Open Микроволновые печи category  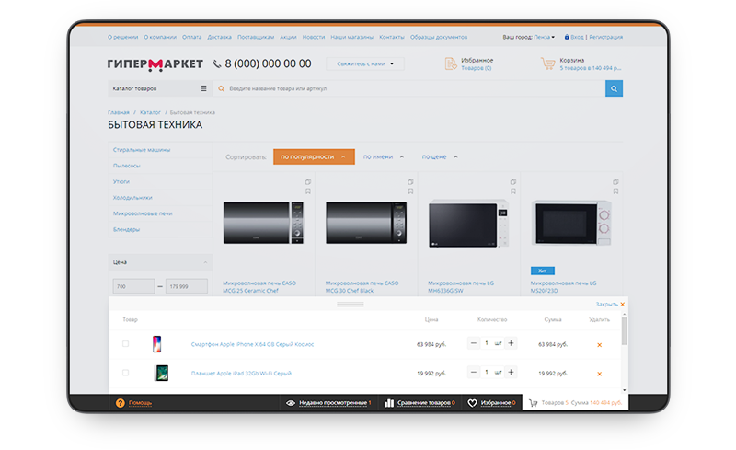click(143, 213)
